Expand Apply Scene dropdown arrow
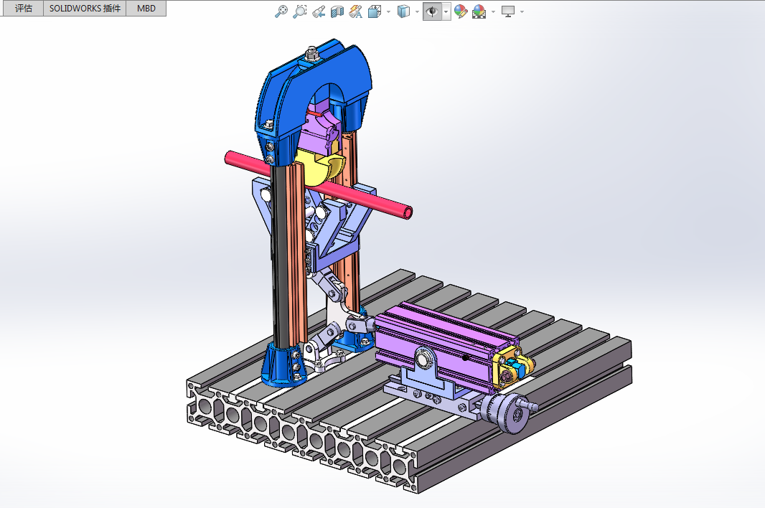The width and height of the screenshot is (765, 508). point(493,11)
